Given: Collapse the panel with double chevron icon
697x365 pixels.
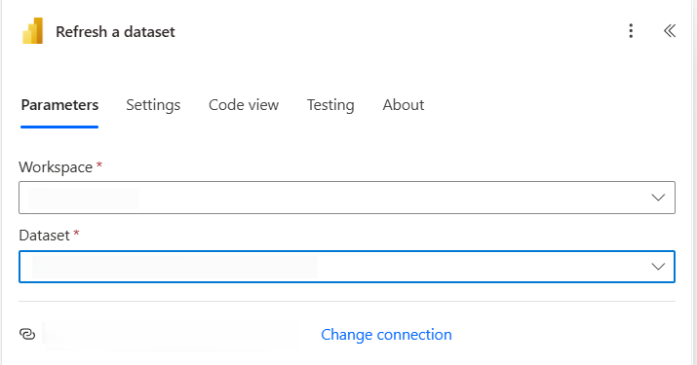Looking at the screenshot, I should point(670,31).
